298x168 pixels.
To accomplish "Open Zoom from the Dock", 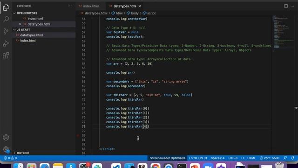I will [x=208, y=166].
